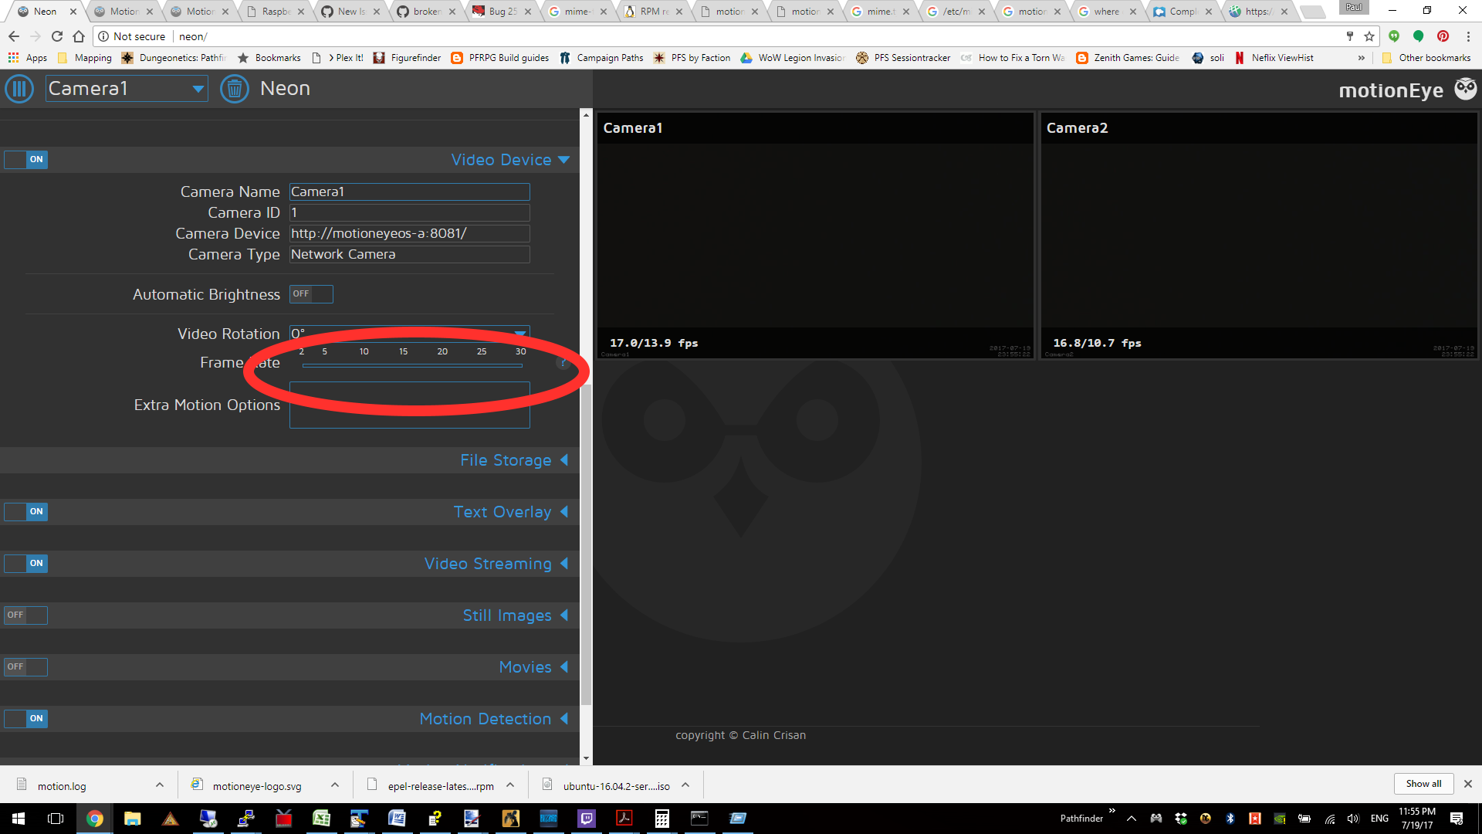This screenshot has height=834, width=1482.
Task: Turn off the Video Device toggle
Action: (25, 159)
